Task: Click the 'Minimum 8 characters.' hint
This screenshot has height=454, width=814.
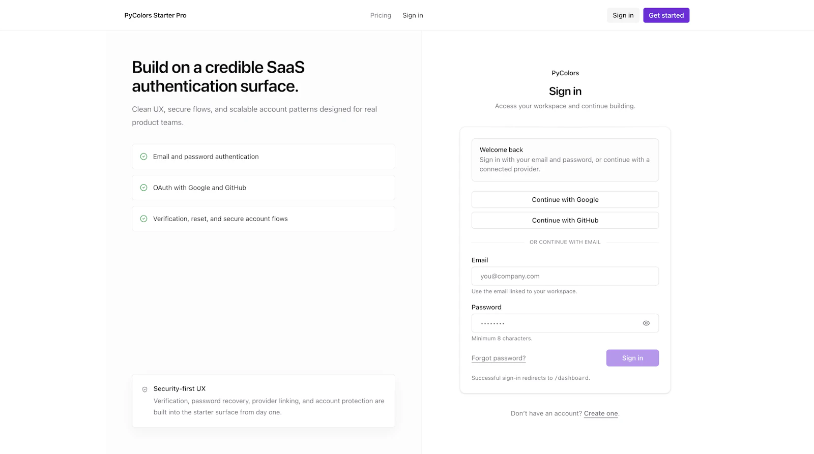Action: coord(502,339)
